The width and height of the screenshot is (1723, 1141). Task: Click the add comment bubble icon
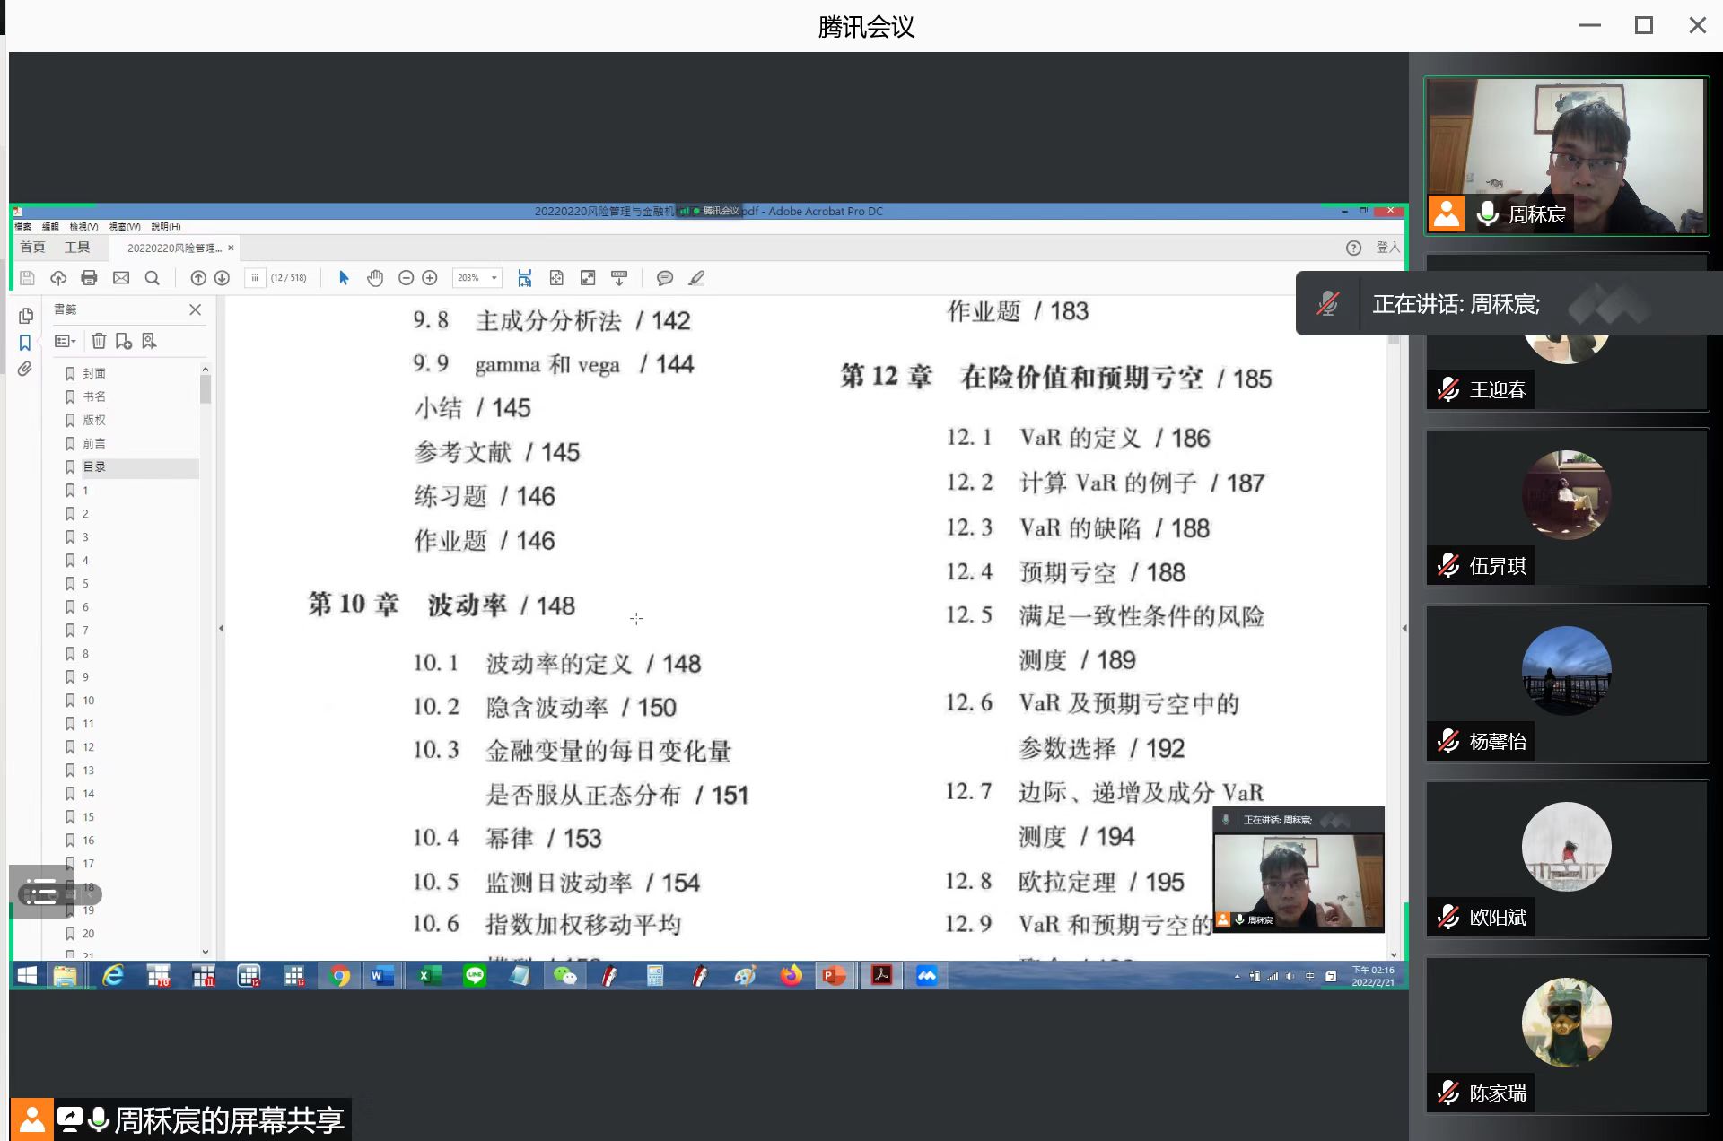pyautogui.click(x=664, y=278)
